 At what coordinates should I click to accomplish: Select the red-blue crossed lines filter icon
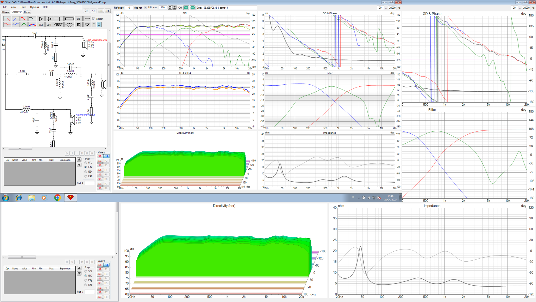point(32,25)
